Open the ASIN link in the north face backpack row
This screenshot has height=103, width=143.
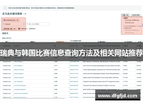(74, 85)
